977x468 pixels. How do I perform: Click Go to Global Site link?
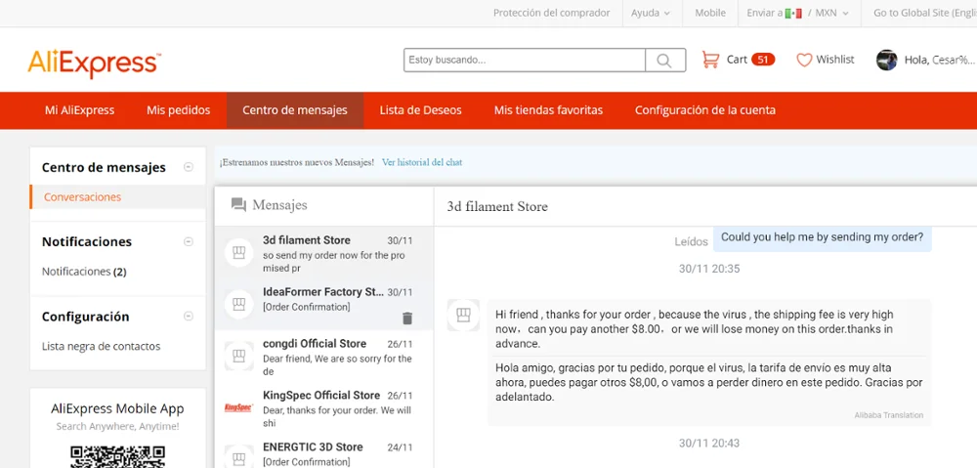[x=924, y=13]
